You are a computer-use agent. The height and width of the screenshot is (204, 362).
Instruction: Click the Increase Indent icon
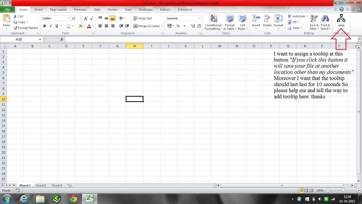[127, 26]
